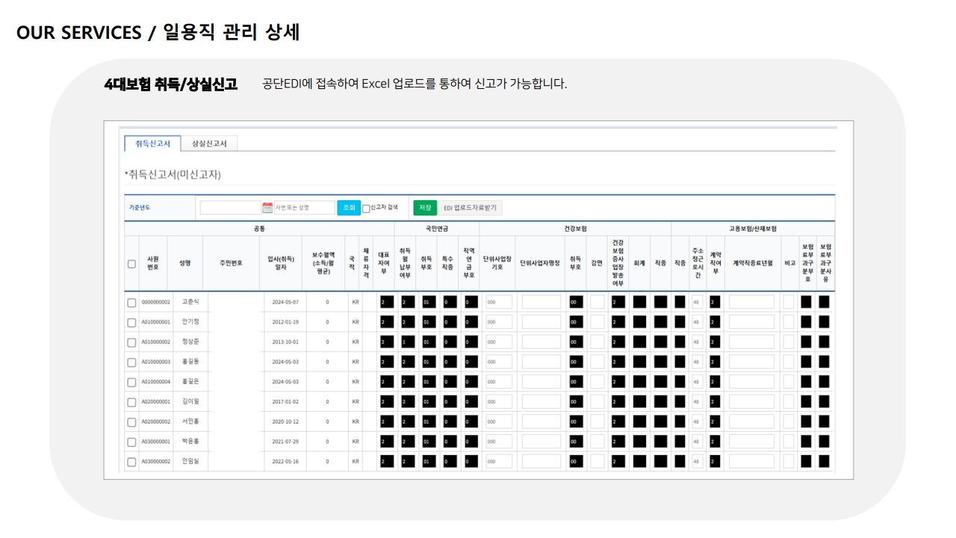Check the row for 안임실
The width and height of the screenshot is (956, 538).
pyautogui.click(x=131, y=462)
